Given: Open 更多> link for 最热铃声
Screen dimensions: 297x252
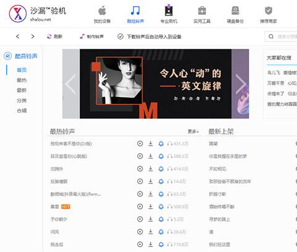Looking at the screenshot, I should (x=193, y=132).
